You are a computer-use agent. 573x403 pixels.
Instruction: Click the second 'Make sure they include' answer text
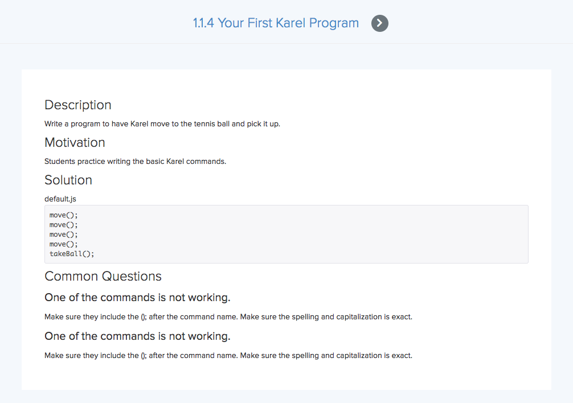228,356
